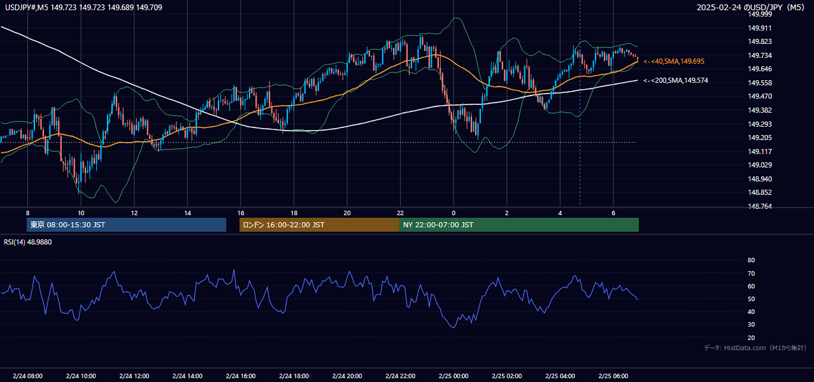Click price axis value 148.852
The height and width of the screenshot is (382, 814).
click(760, 193)
